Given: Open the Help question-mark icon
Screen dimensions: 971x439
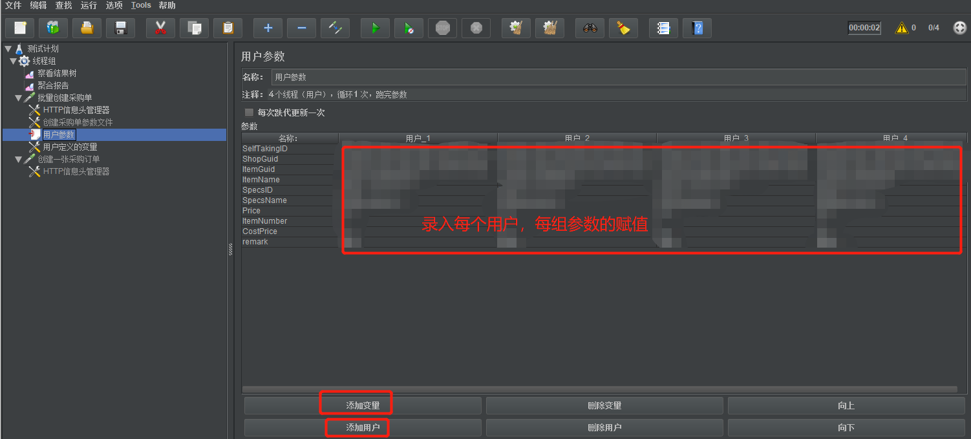Looking at the screenshot, I should tap(697, 28).
